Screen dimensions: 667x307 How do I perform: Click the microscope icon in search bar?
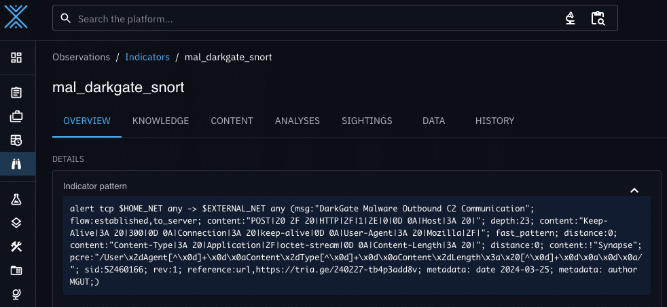571,18
